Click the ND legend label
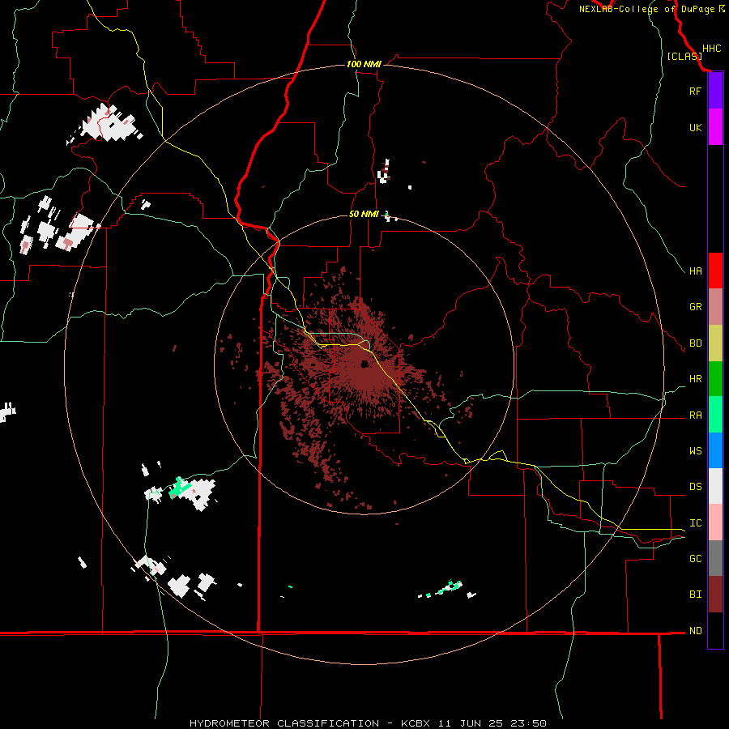The height and width of the screenshot is (729, 729). point(695,631)
